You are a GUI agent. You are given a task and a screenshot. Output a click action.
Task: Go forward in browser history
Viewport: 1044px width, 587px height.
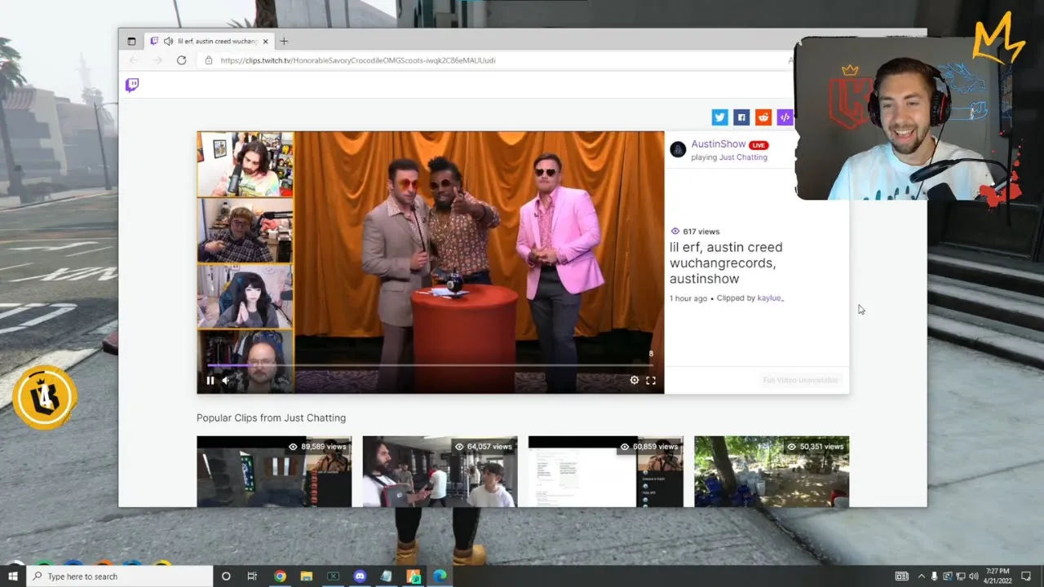[x=158, y=60]
